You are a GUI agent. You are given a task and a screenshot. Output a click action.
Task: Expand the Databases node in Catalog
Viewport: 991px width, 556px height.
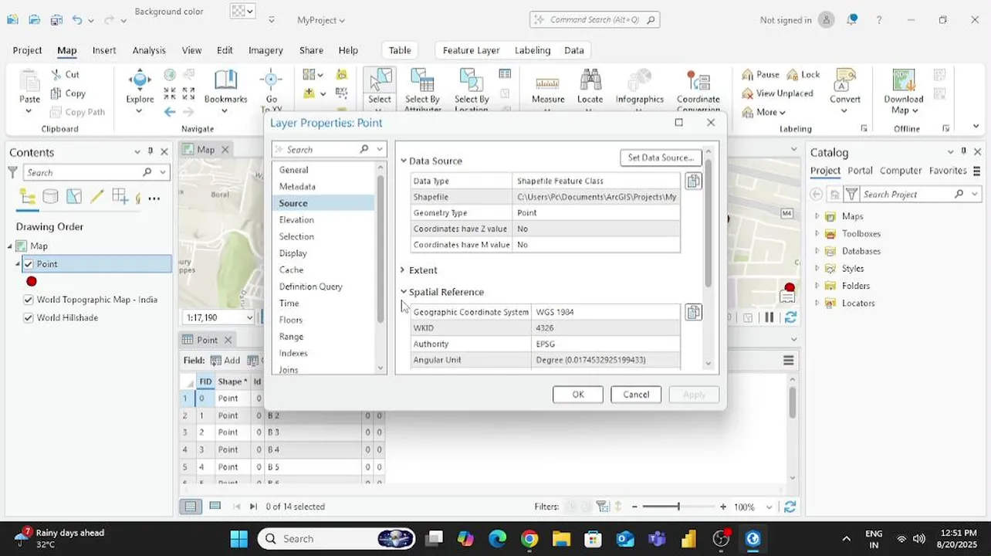(817, 251)
